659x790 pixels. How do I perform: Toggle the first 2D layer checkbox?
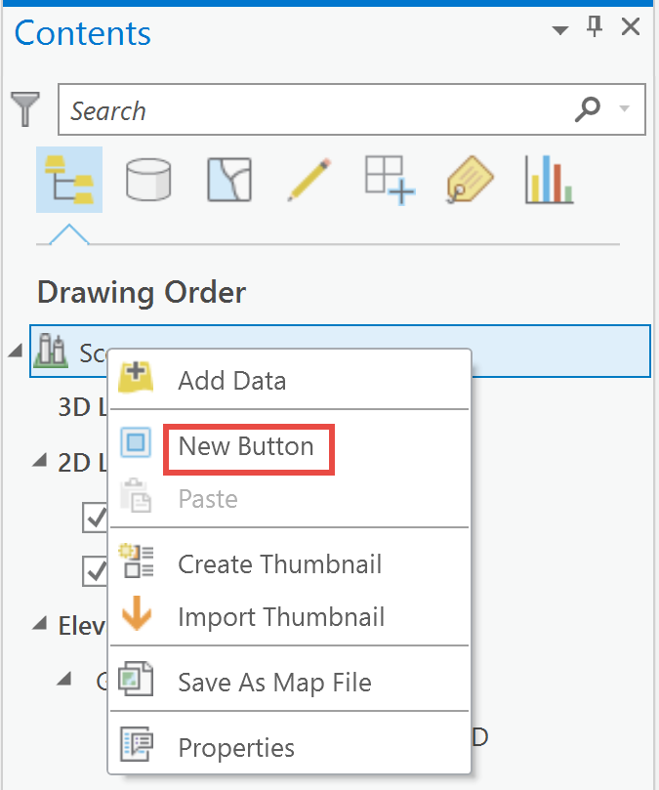click(x=95, y=518)
